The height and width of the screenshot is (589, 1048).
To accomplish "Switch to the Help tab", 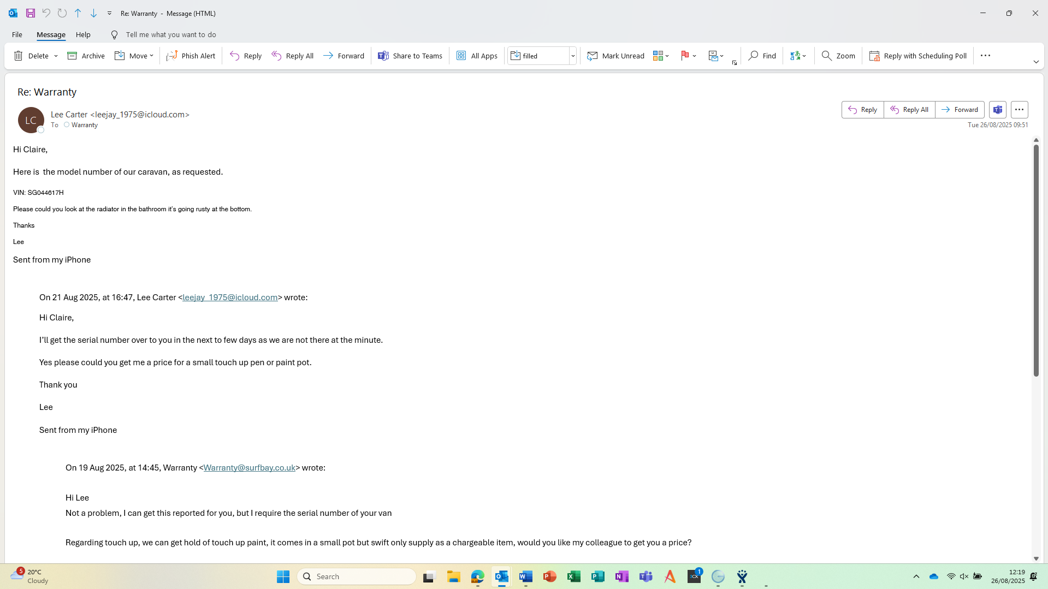I will click(x=83, y=34).
